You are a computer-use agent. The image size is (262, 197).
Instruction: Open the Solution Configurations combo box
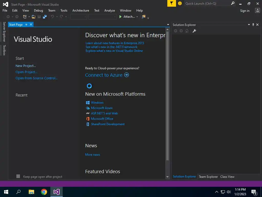coord(79,17)
